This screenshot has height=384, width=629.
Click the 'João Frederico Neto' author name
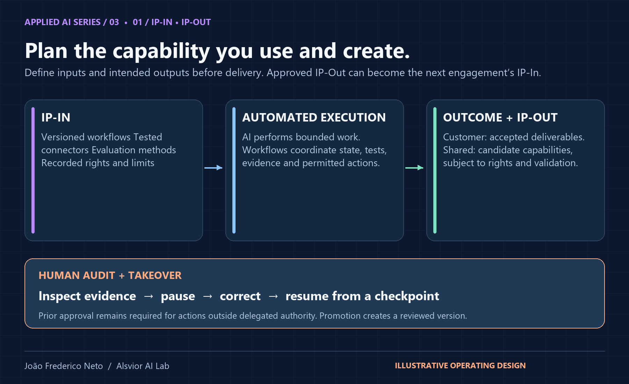64,366
